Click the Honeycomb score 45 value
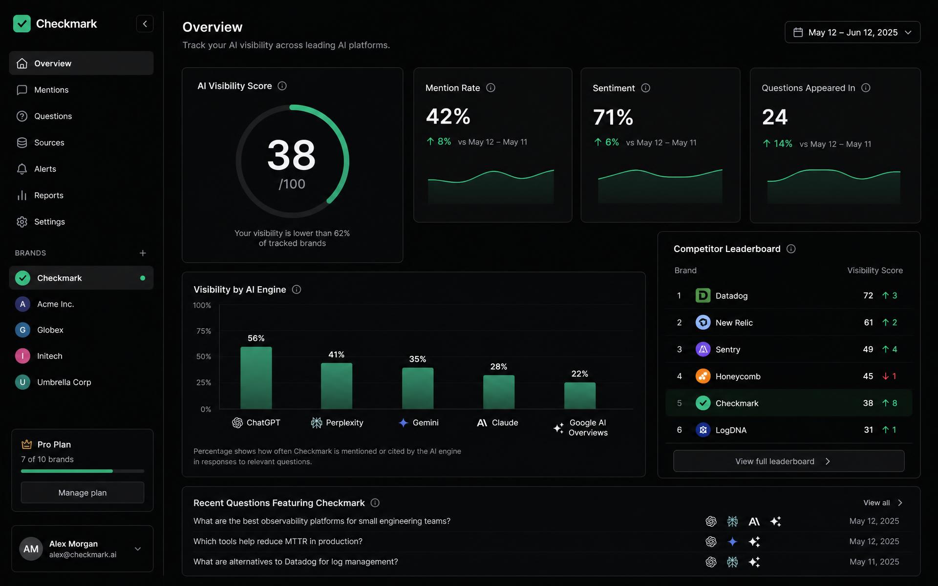 pyautogui.click(x=868, y=376)
